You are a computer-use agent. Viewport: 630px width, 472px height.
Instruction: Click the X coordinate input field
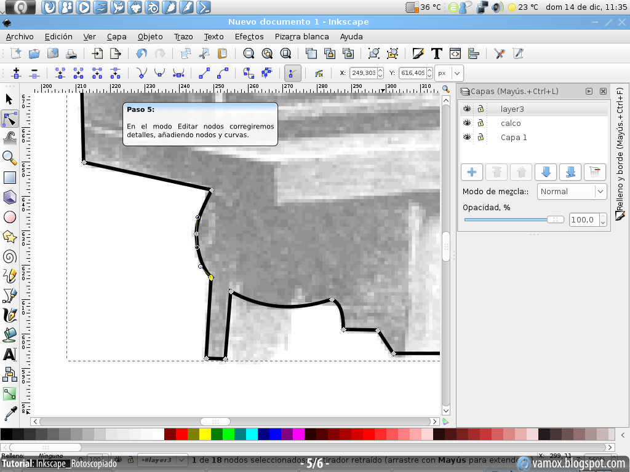364,73
